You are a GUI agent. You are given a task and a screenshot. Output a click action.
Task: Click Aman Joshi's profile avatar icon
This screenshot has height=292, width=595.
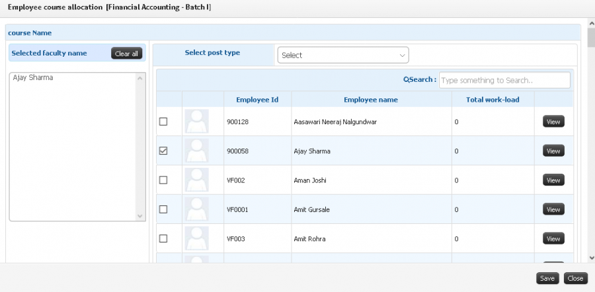196,180
